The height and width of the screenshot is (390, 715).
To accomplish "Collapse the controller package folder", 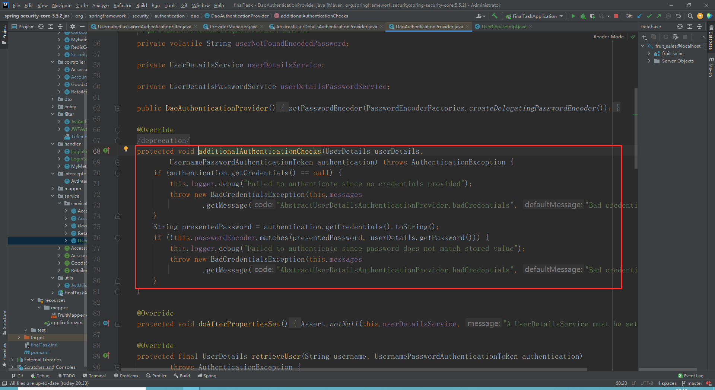I will (53, 62).
